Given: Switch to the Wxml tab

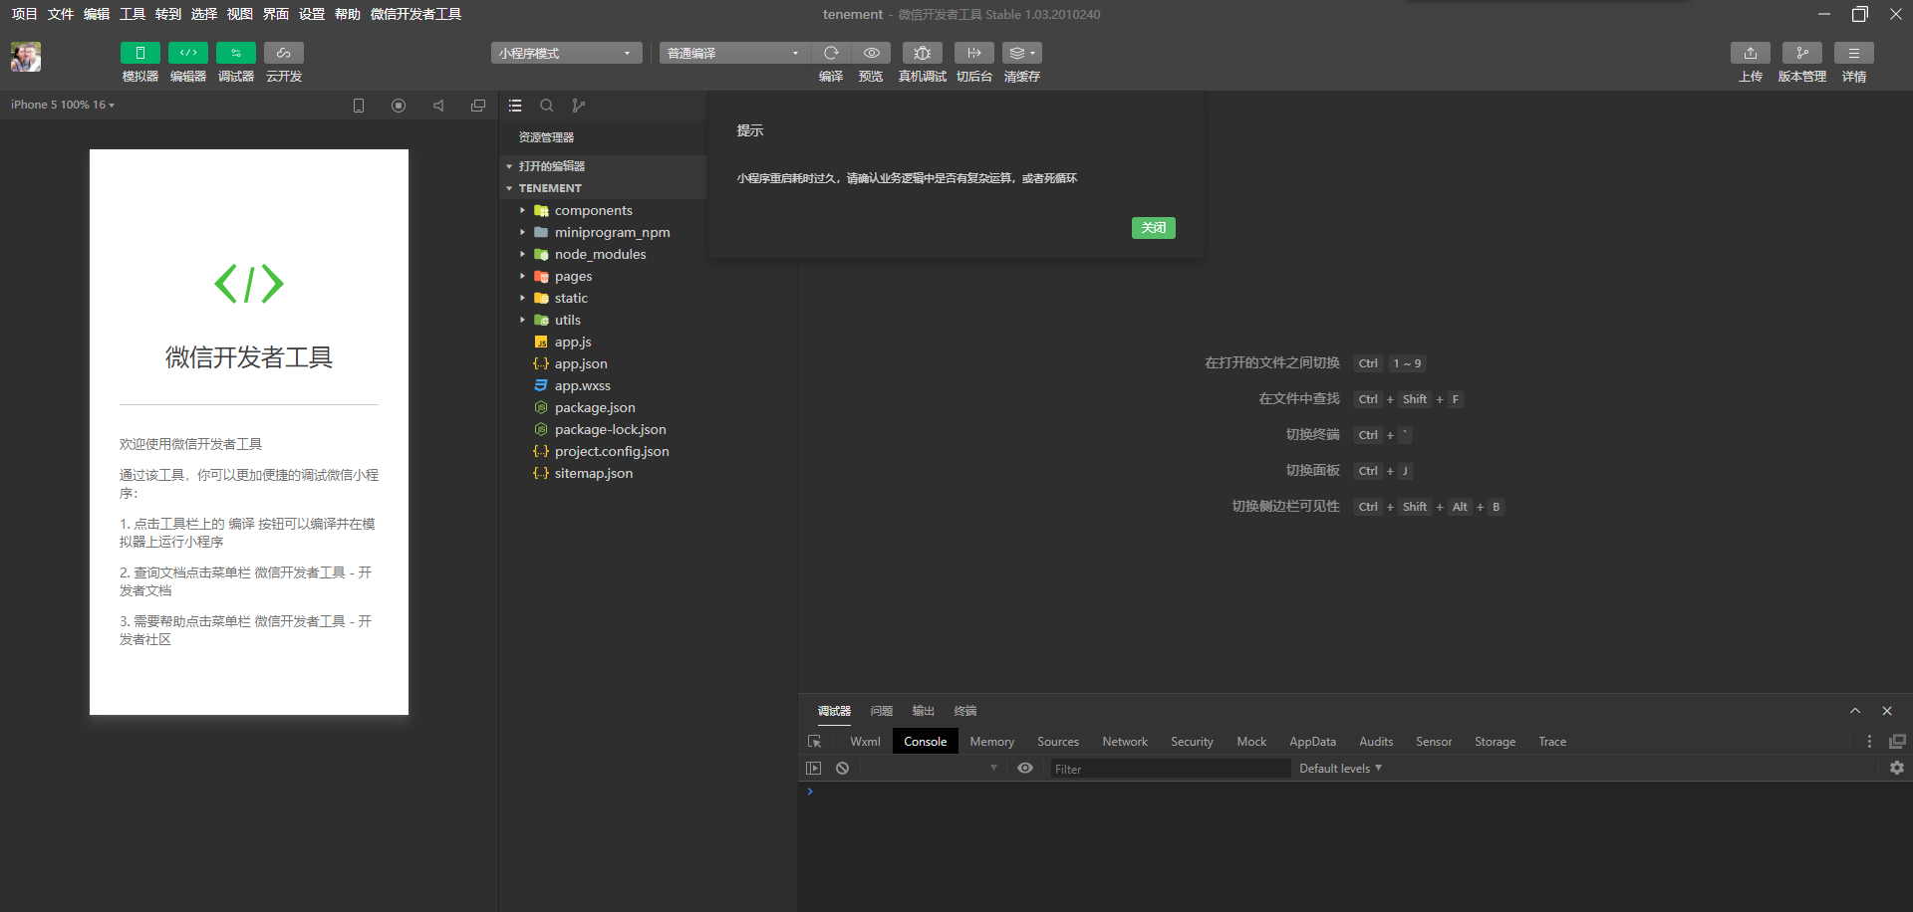Looking at the screenshot, I should 865,742.
